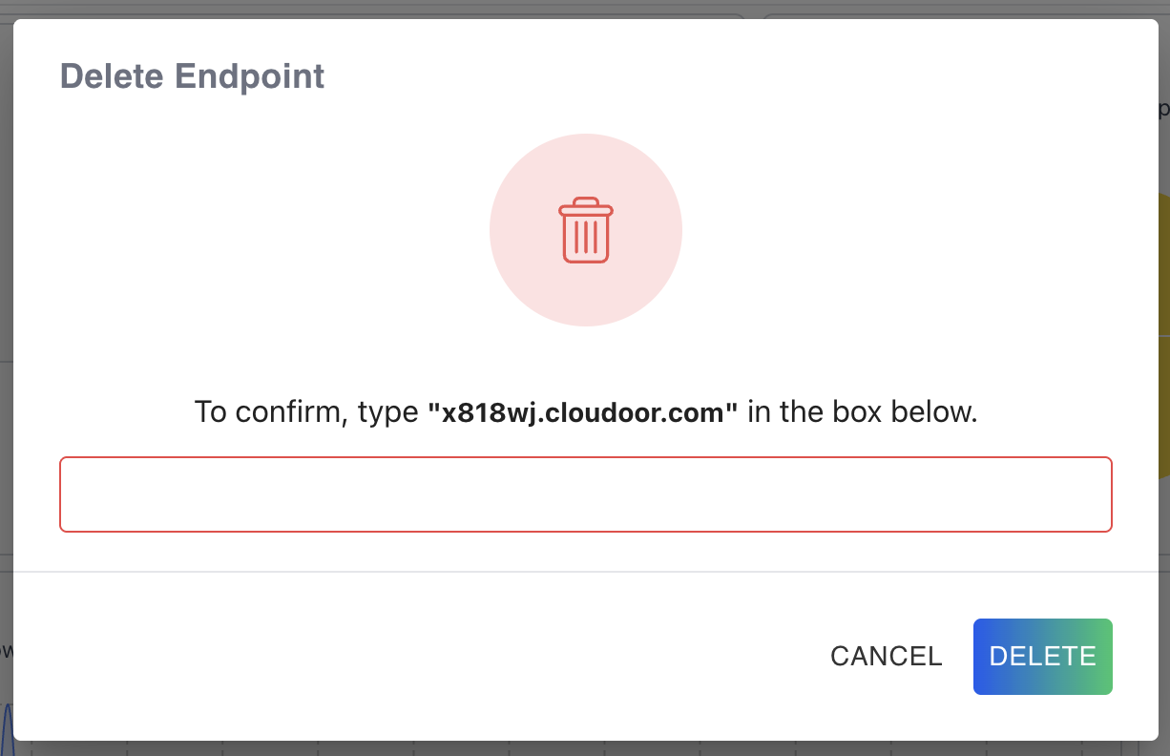1170x756 pixels.
Task: Click the blue chart line at bottom-left backdrop
Action: (x=7, y=725)
